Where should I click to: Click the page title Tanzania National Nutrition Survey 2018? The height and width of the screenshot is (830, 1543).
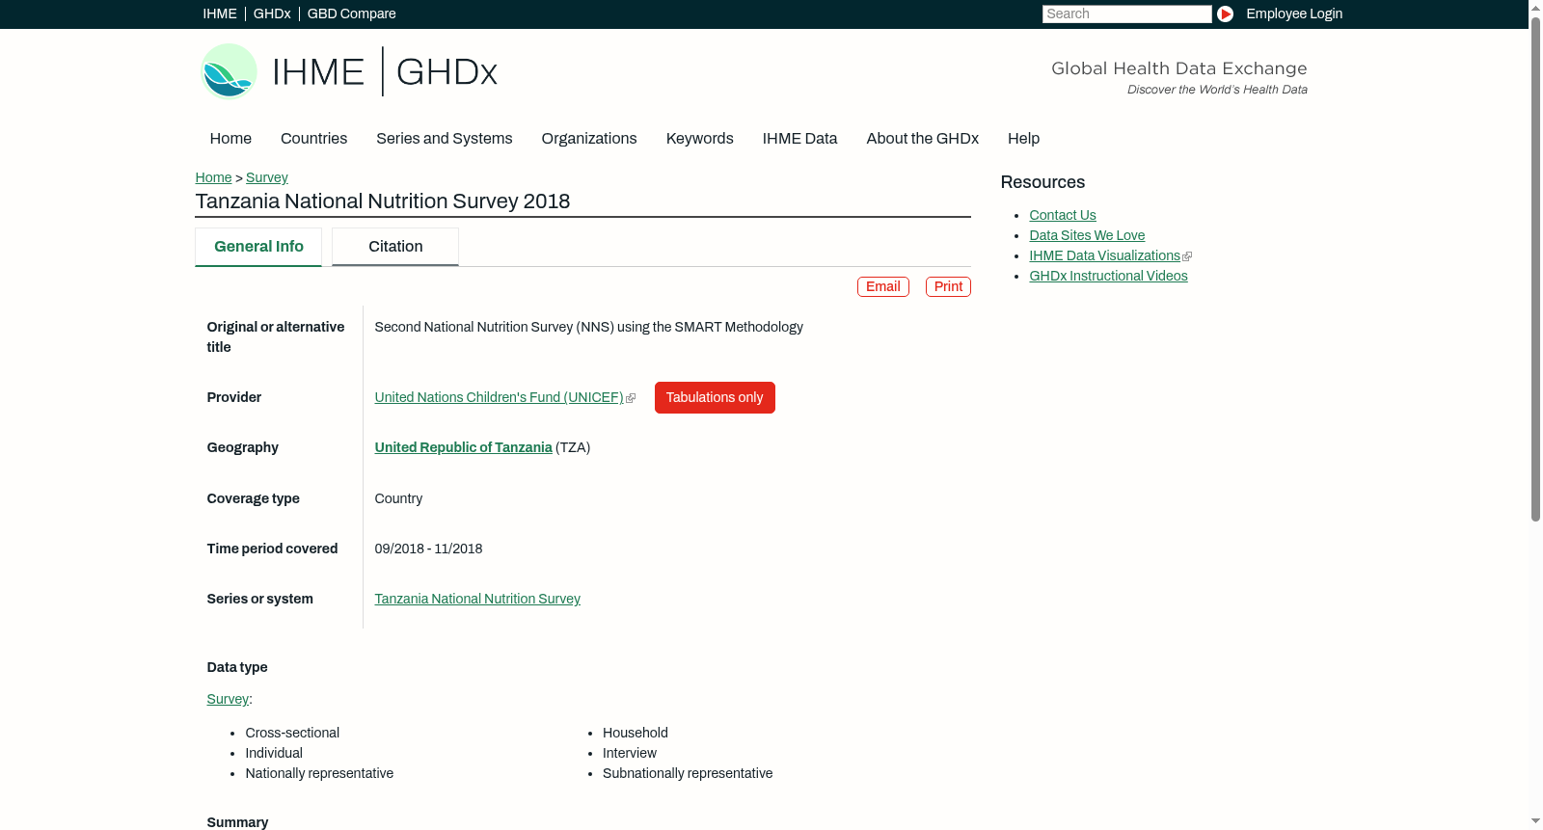pos(383,201)
